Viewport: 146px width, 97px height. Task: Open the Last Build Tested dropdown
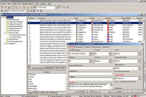(139, 61)
